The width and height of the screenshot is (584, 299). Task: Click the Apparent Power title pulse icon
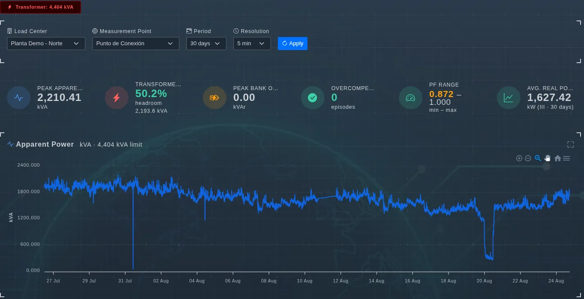click(x=10, y=144)
